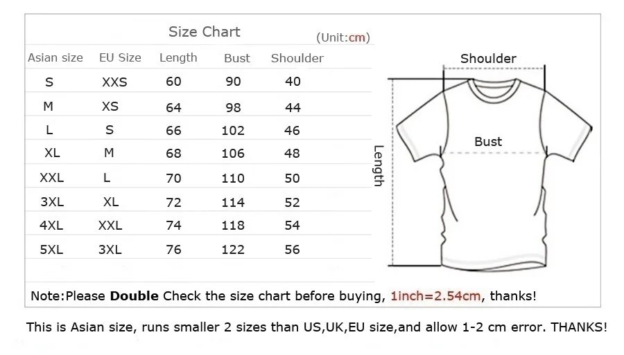
Task: Select the EU size XXS cell
Action: point(114,82)
